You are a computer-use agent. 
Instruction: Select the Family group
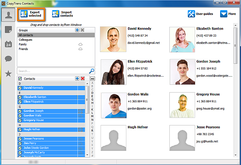[56, 44]
